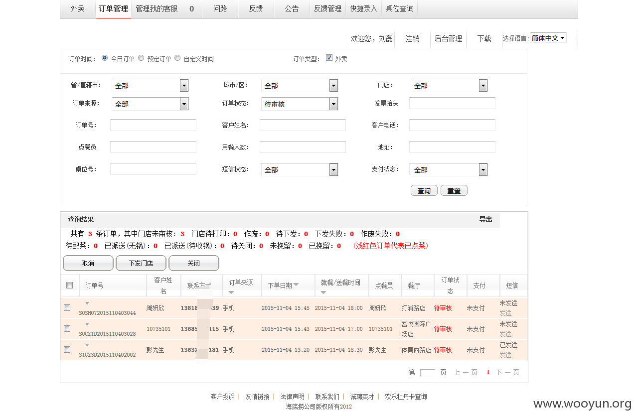Switch to the 外卖 tab

tap(77, 8)
